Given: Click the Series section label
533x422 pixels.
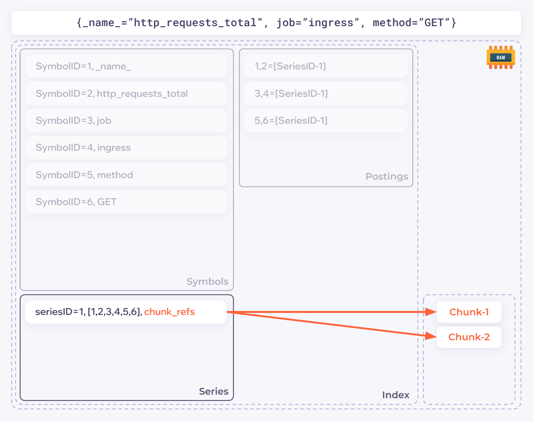Looking at the screenshot, I should 214,391.
